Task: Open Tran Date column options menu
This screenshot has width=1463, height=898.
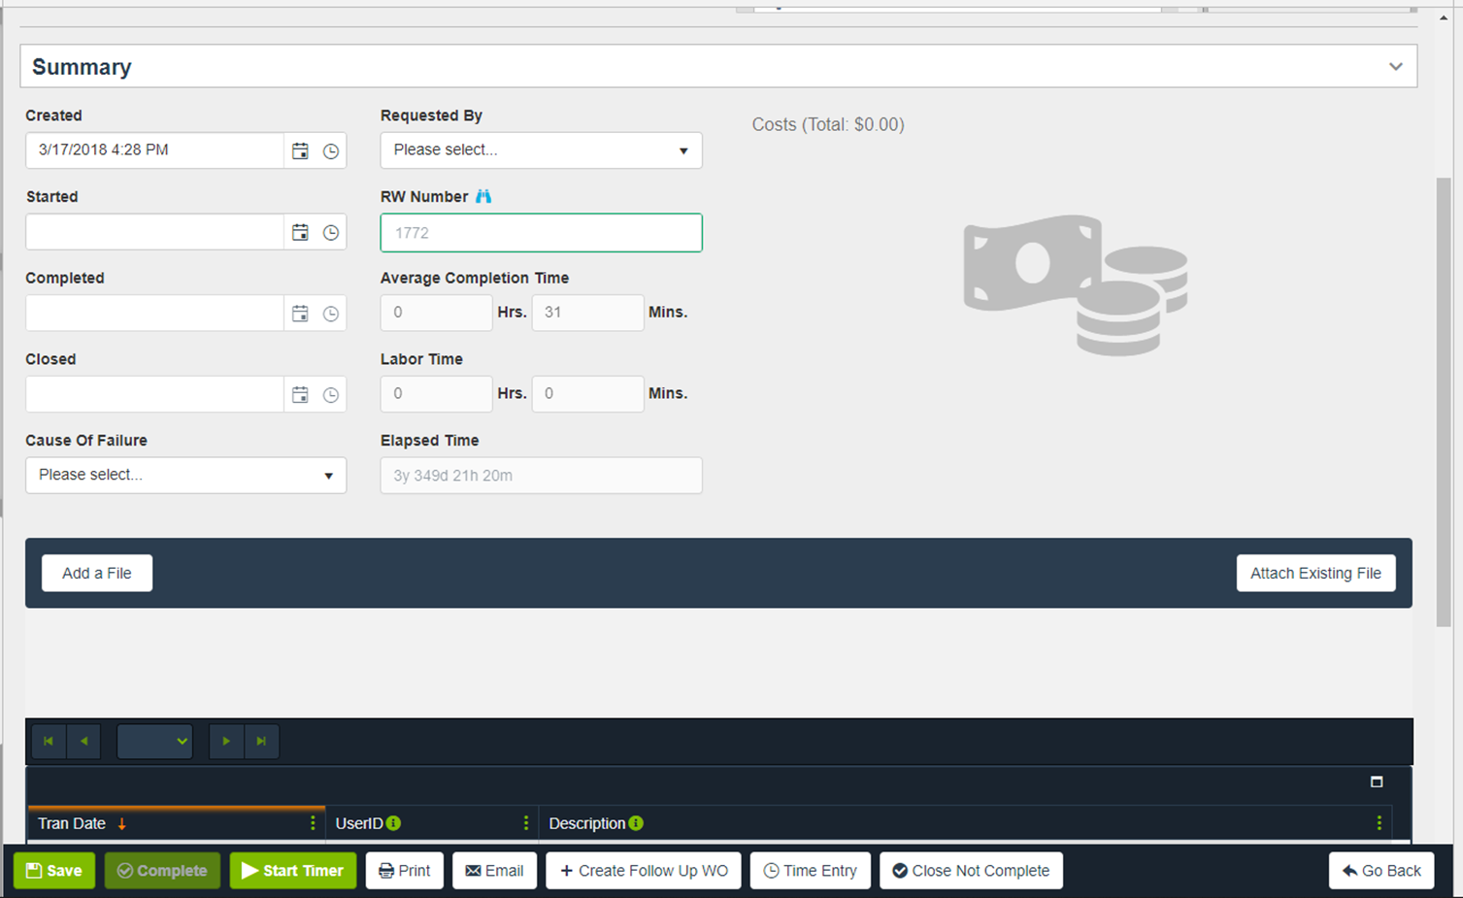Action: coord(313,823)
